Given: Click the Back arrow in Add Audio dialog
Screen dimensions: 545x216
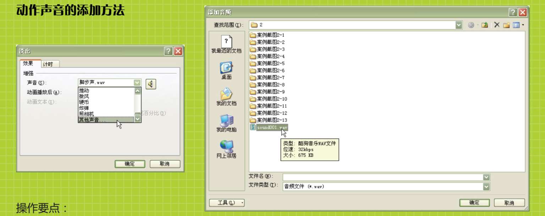Looking at the screenshot, I should (x=471, y=25).
